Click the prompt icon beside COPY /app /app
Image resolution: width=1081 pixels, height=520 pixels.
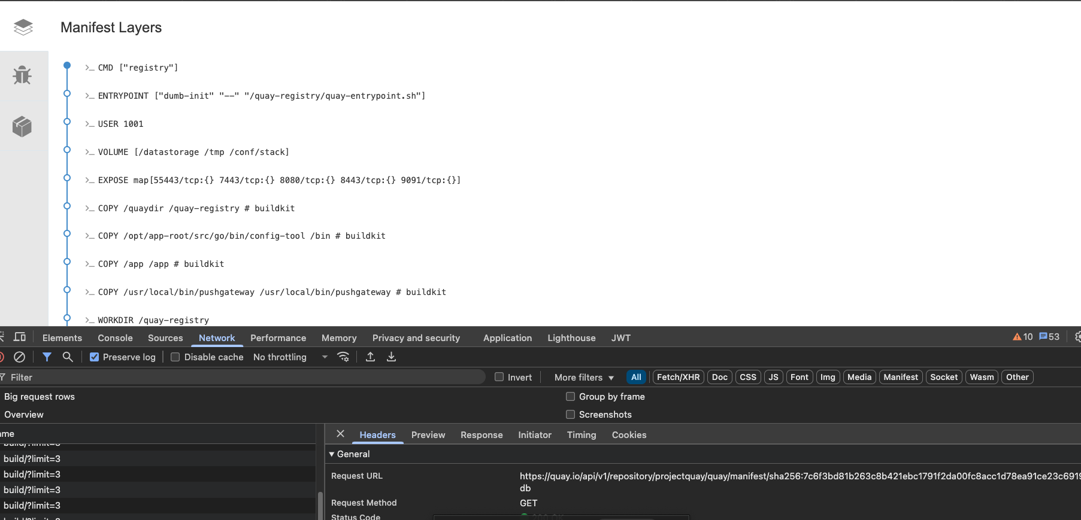point(90,264)
